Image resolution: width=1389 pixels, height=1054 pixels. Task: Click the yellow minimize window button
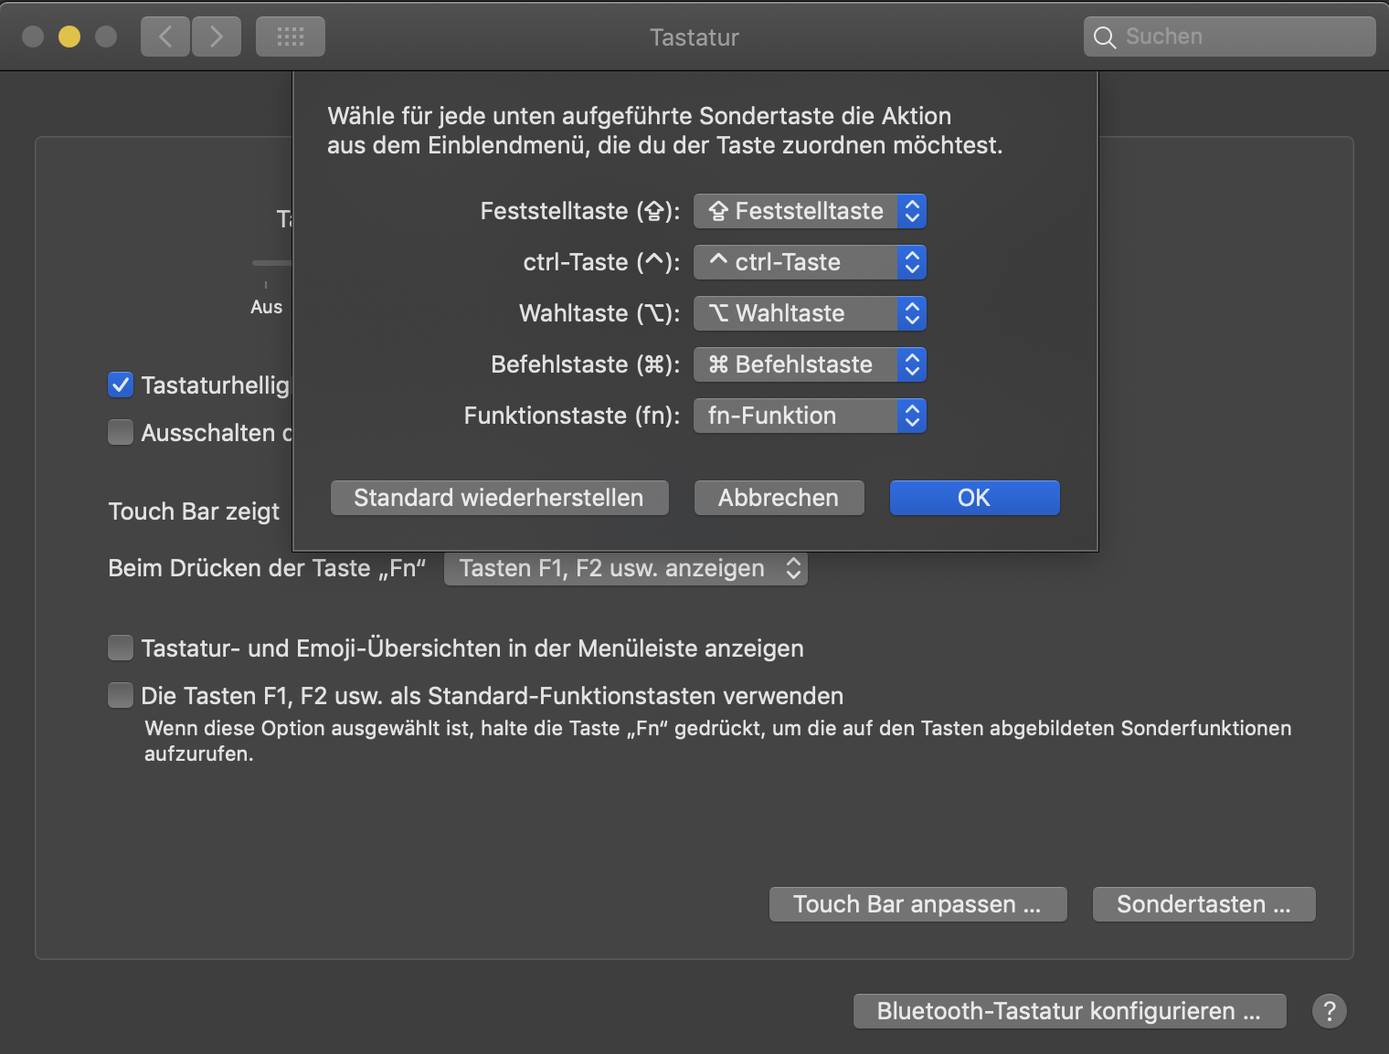coord(69,37)
